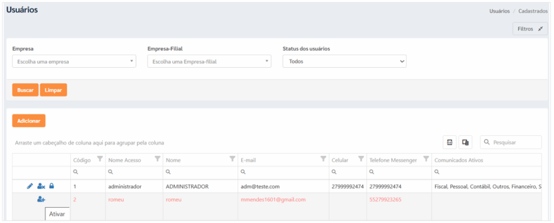The height and width of the screenshot is (223, 554).
Task: Open the Celular column filter icon
Action: point(361,159)
